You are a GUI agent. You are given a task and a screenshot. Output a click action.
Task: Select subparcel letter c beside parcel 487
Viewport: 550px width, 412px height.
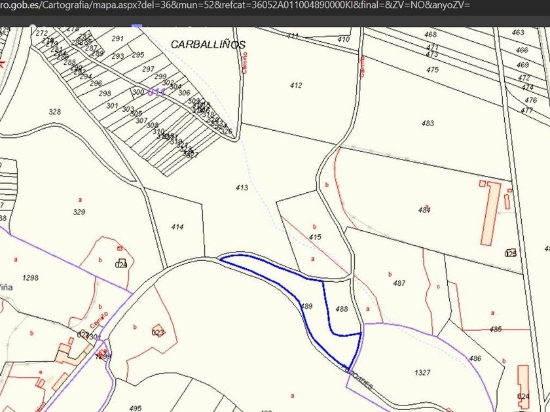(x=438, y=287)
